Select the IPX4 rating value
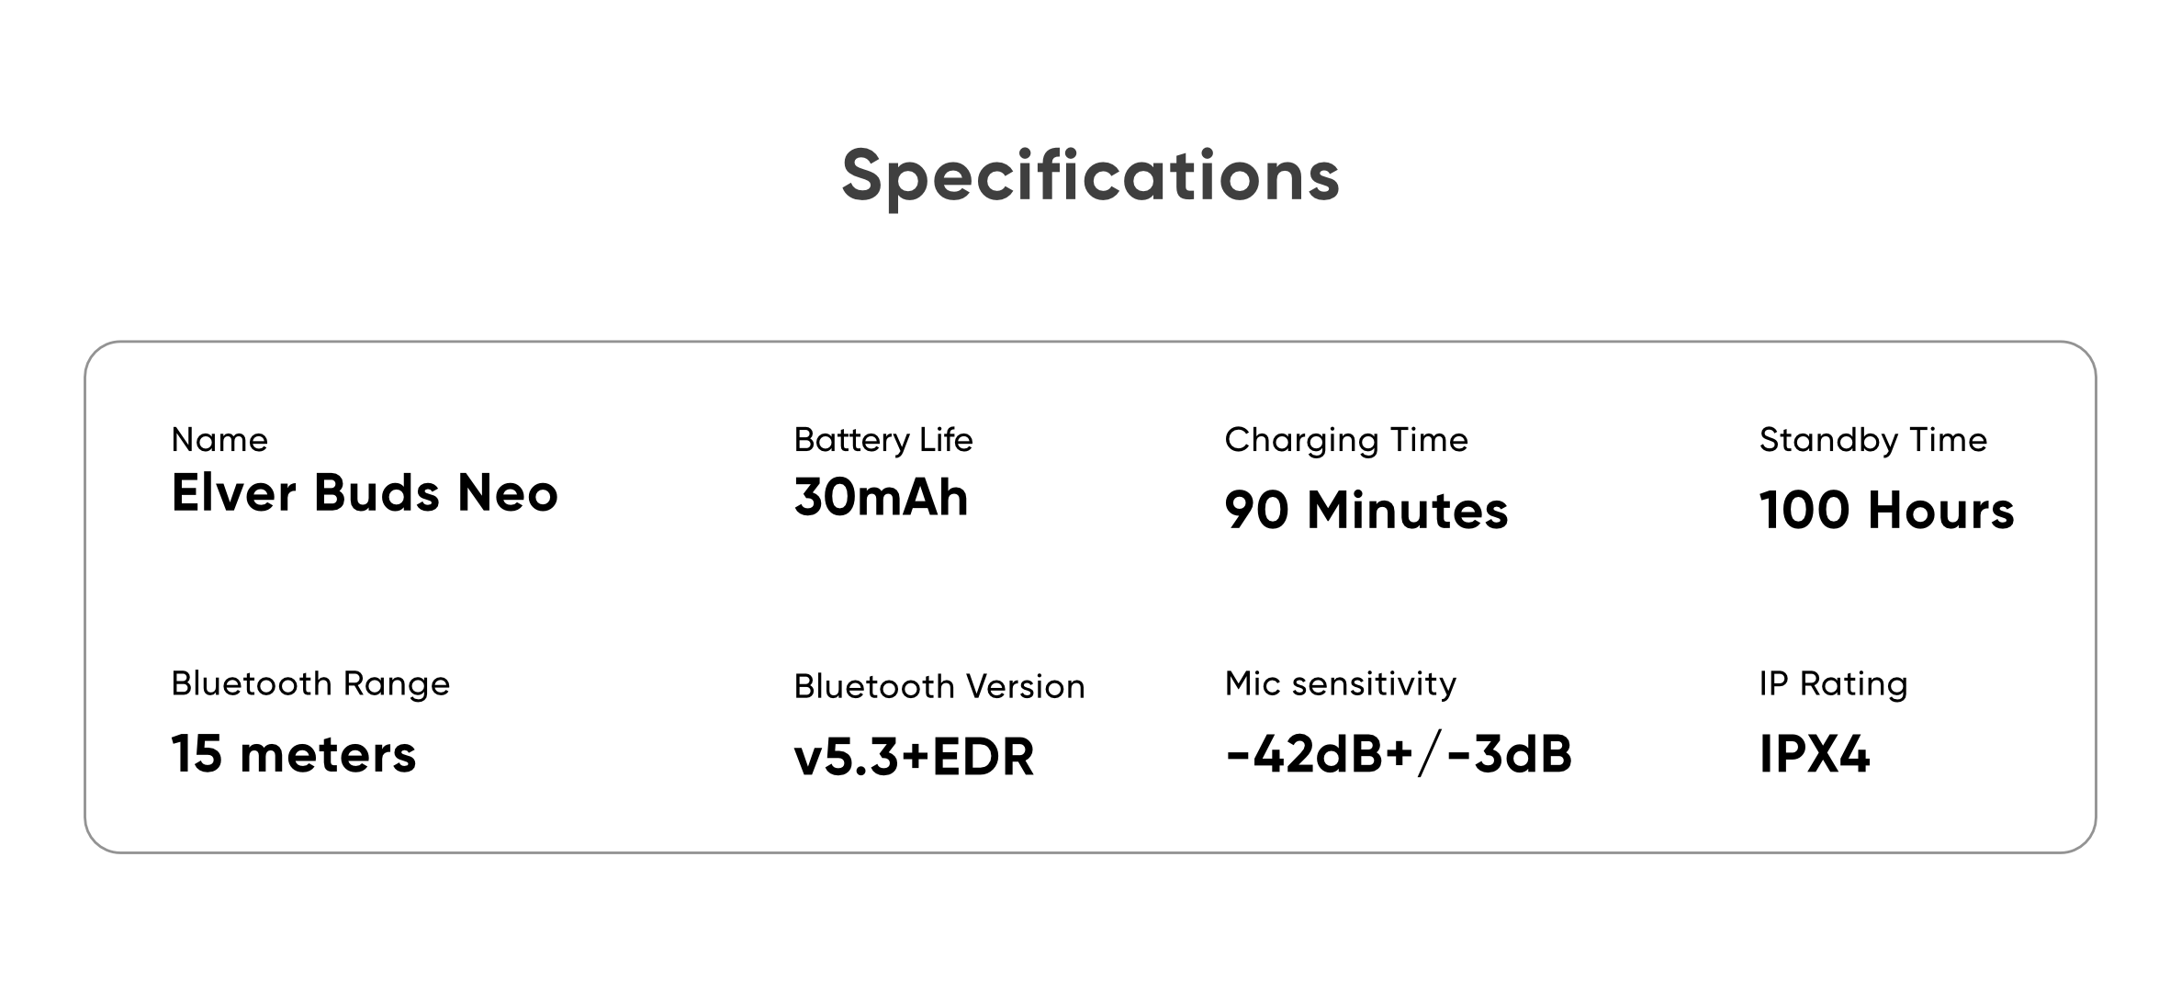This screenshot has width=2181, height=992. 1814,754
